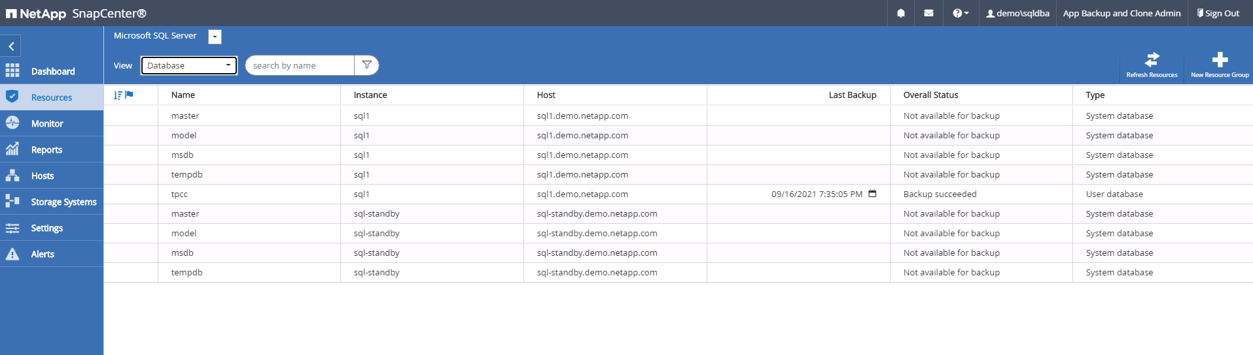Screen dimensions: 1253x355
Task: Click the filter funnel icon
Action: (x=366, y=65)
